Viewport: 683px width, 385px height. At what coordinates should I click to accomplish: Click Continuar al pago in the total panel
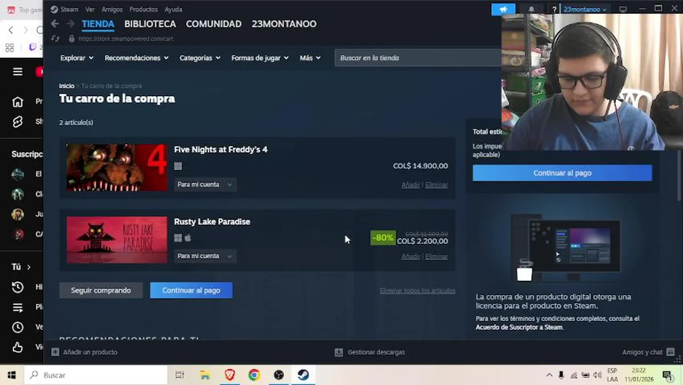[562, 173]
